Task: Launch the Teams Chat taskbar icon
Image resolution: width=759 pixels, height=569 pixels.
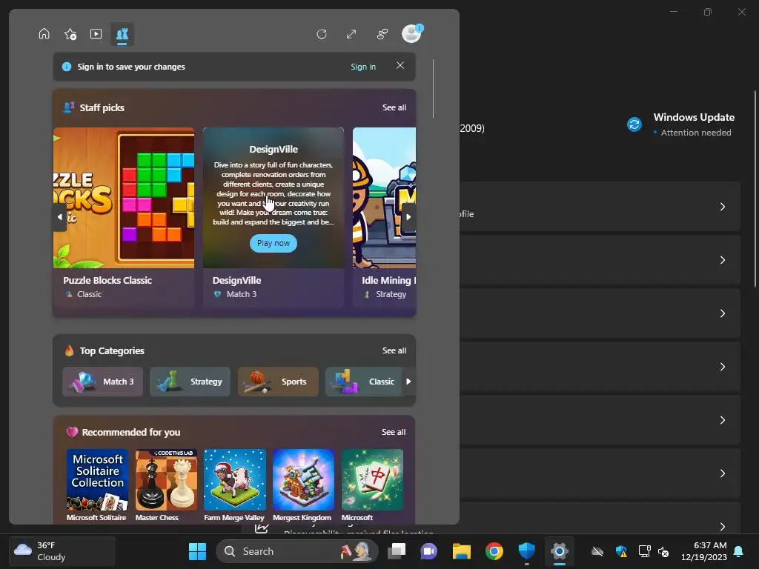Action: 429,551
